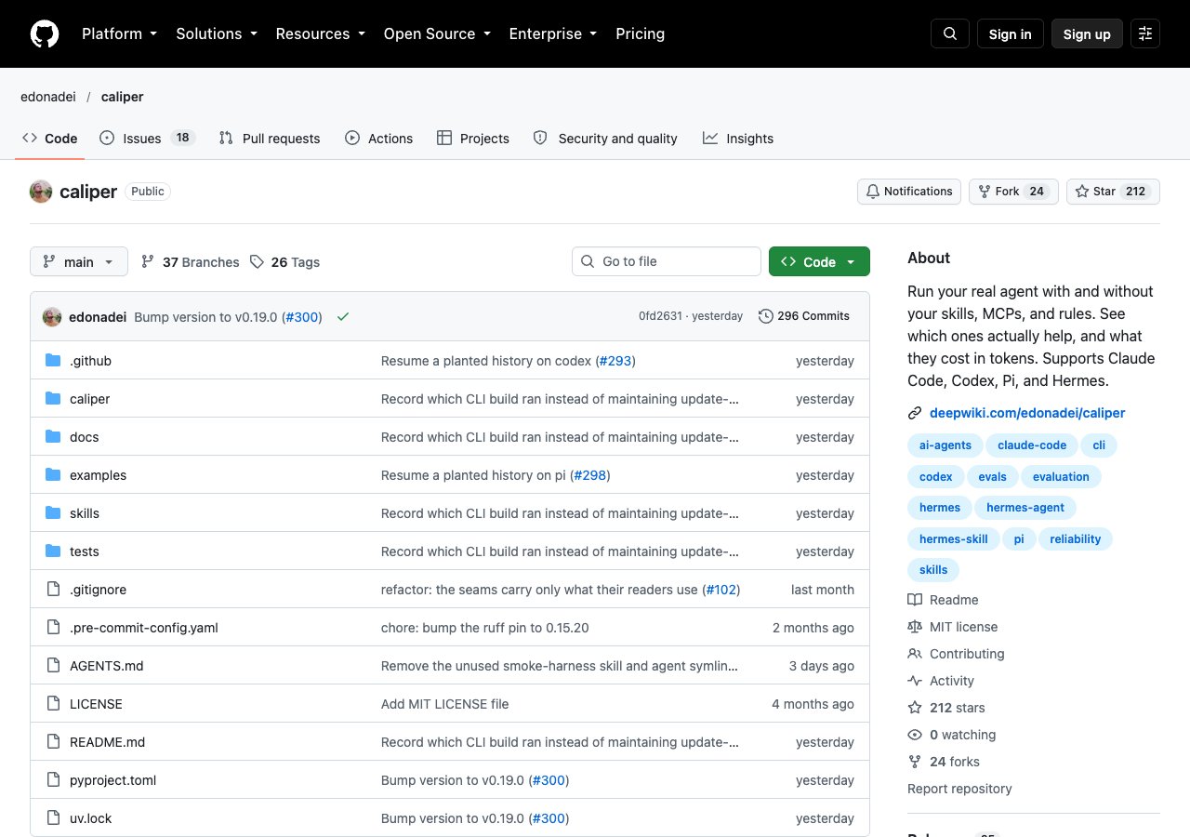
Task: Click the Sign up button
Action: click(x=1087, y=33)
